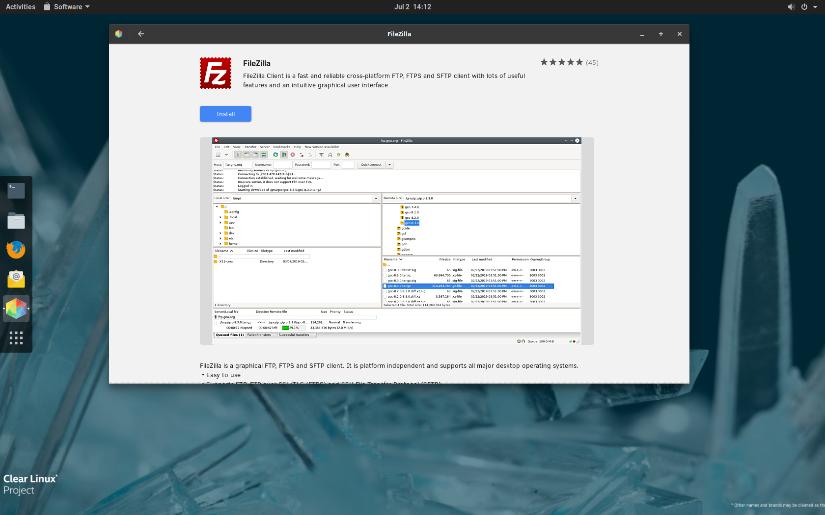
Task: Open the five-star rating reviews
Action: click(561, 62)
